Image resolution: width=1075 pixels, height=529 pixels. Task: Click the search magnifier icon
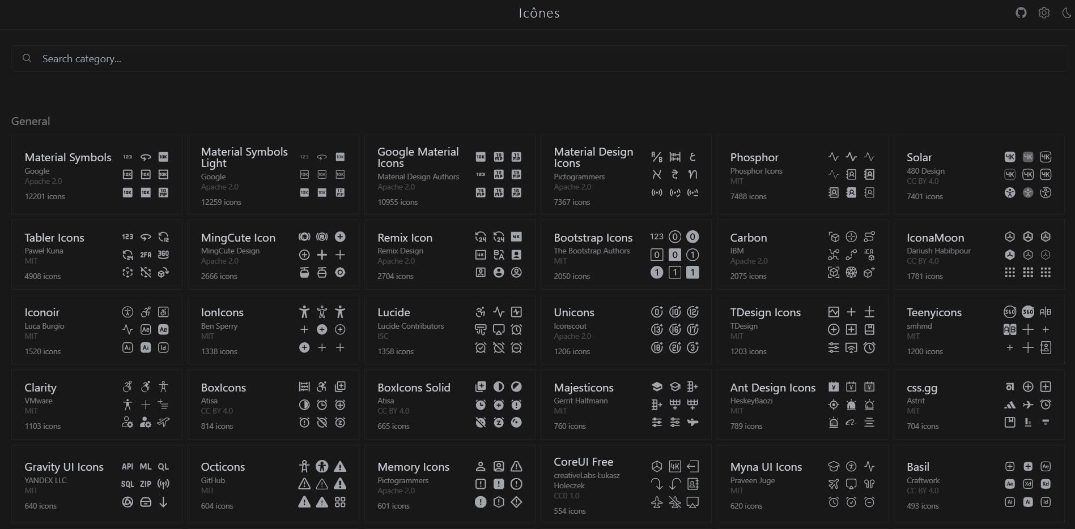[x=27, y=58]
